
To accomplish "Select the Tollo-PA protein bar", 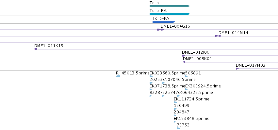I will 164,22.
